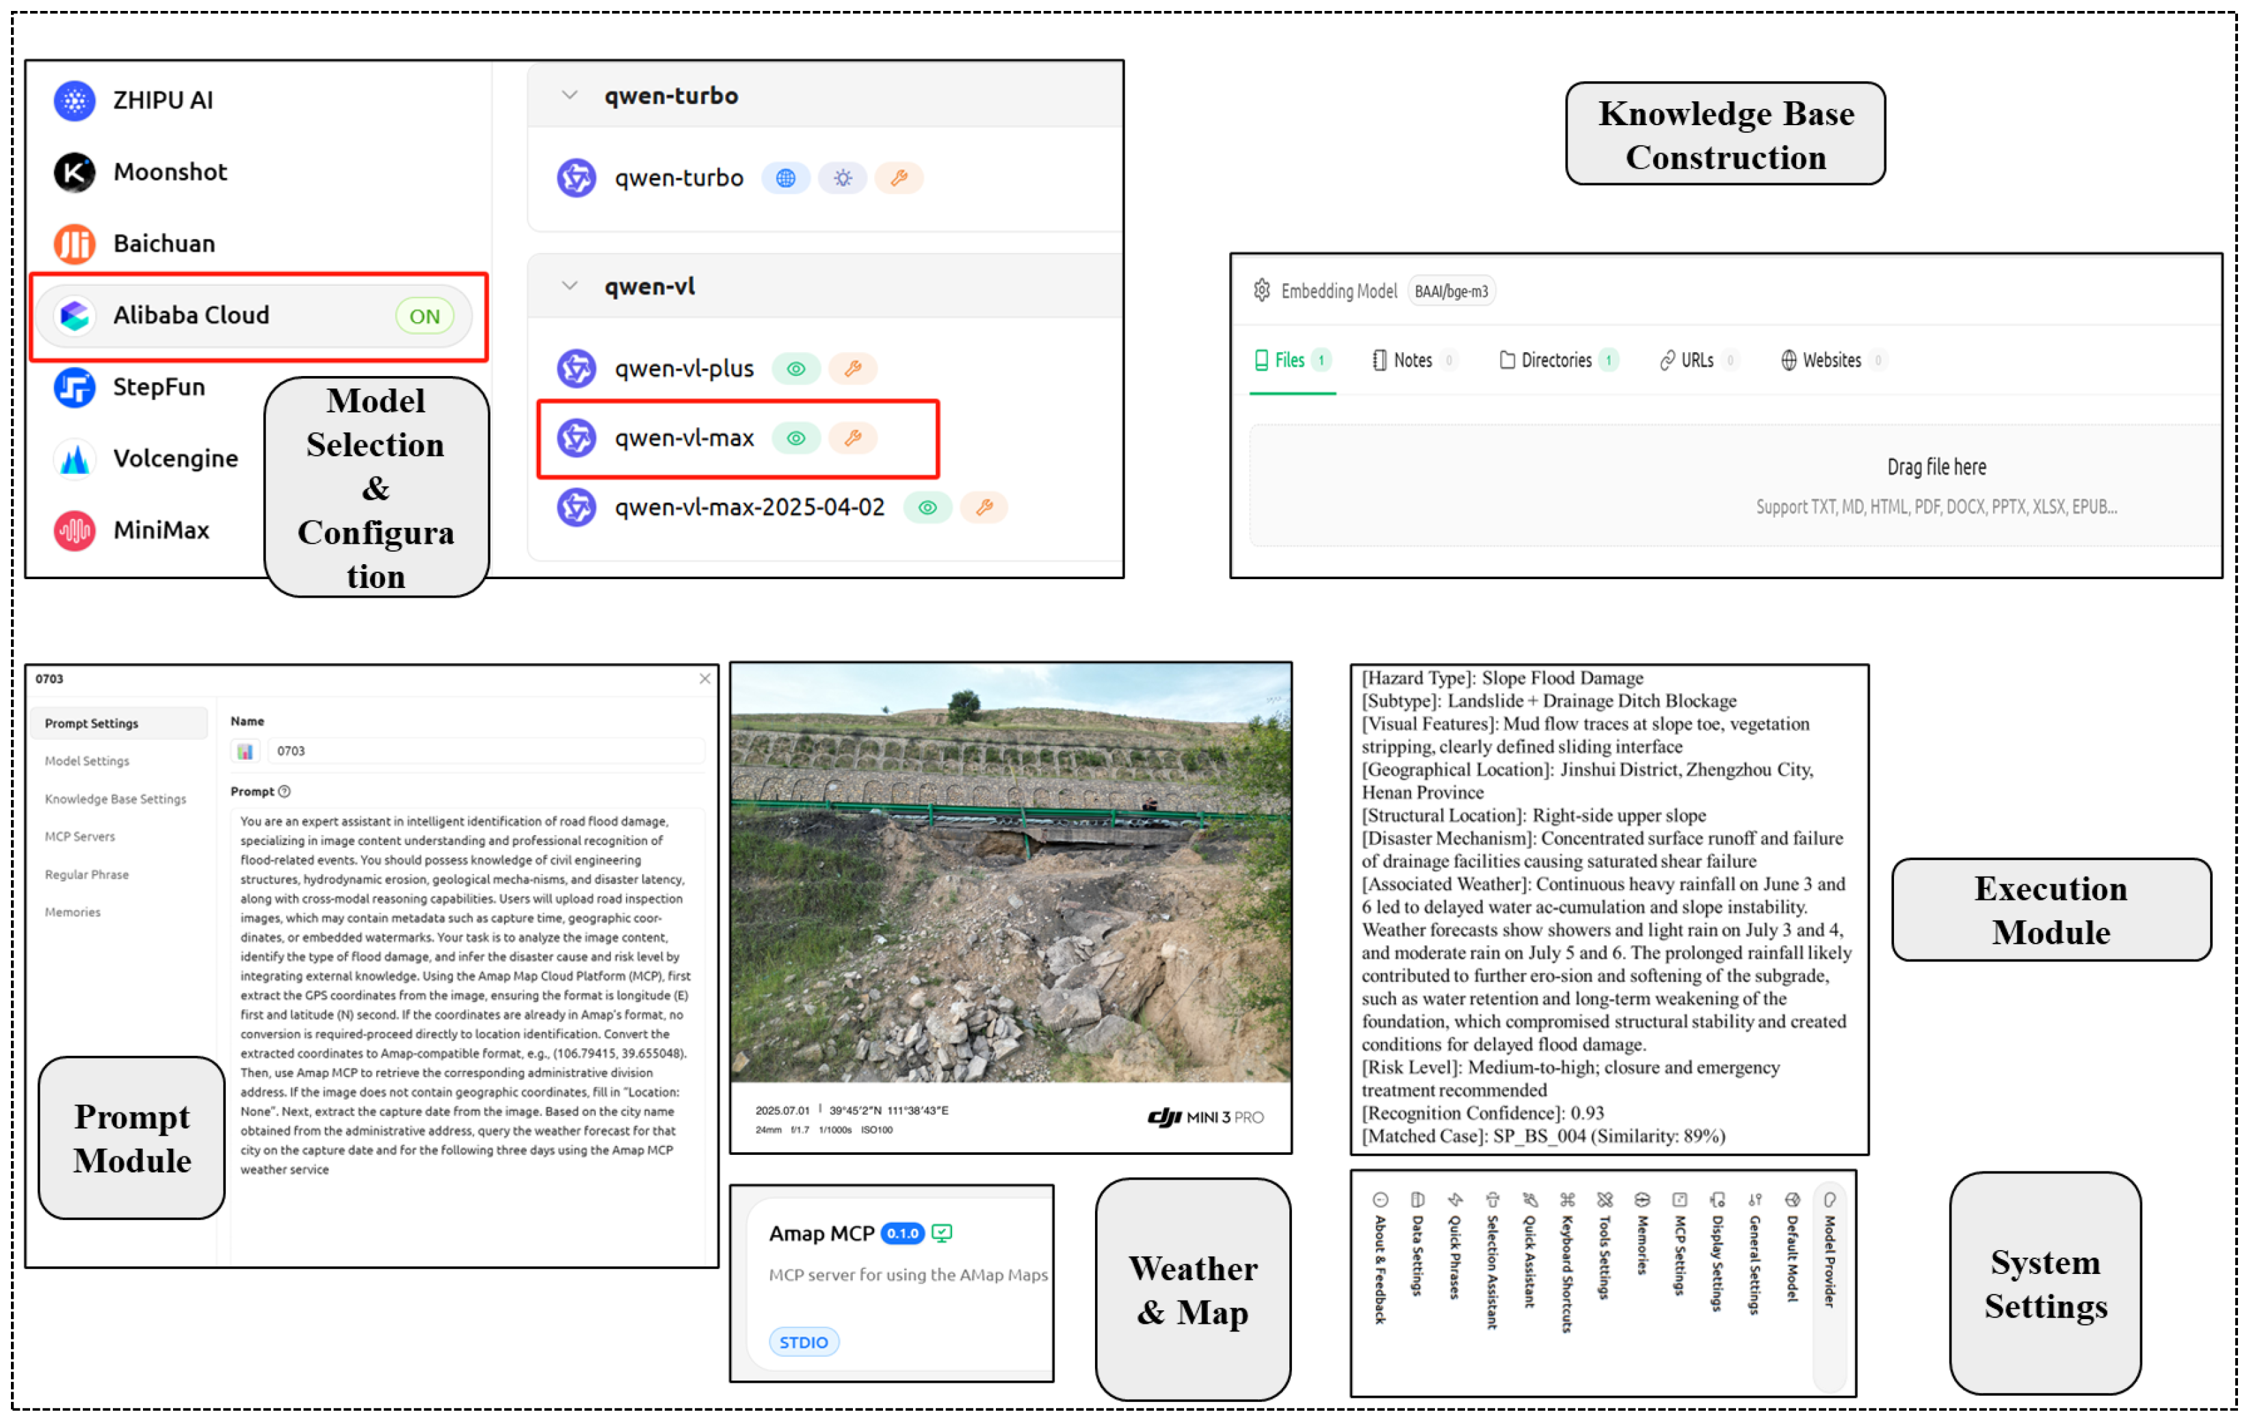The height and width of the screenshot is (1423, 2251).
Task: Open the BAAI/bge-m3 embedding model selector
Action: point(1451,291)
